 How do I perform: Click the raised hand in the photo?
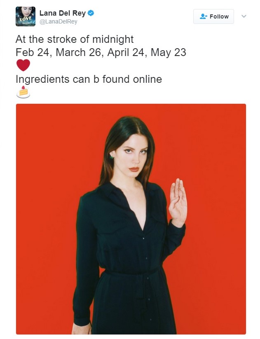point(178,202)
